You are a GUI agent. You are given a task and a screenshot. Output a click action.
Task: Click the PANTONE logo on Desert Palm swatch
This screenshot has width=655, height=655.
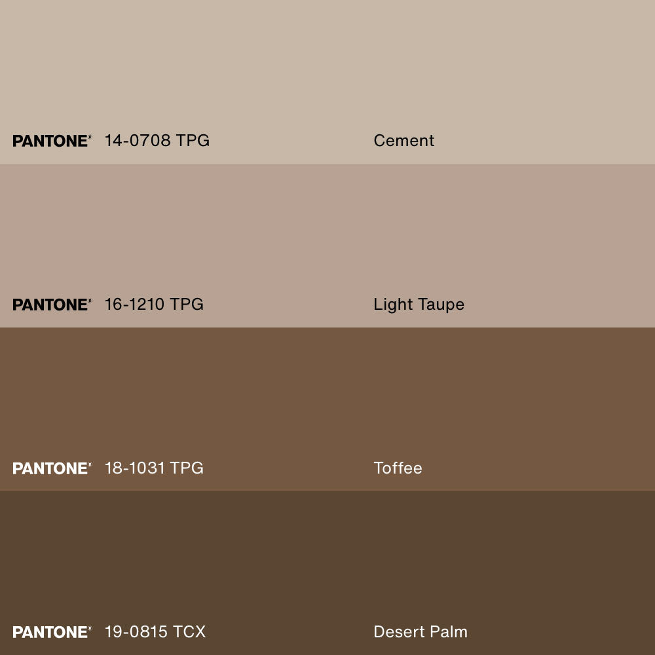[52, 632]
